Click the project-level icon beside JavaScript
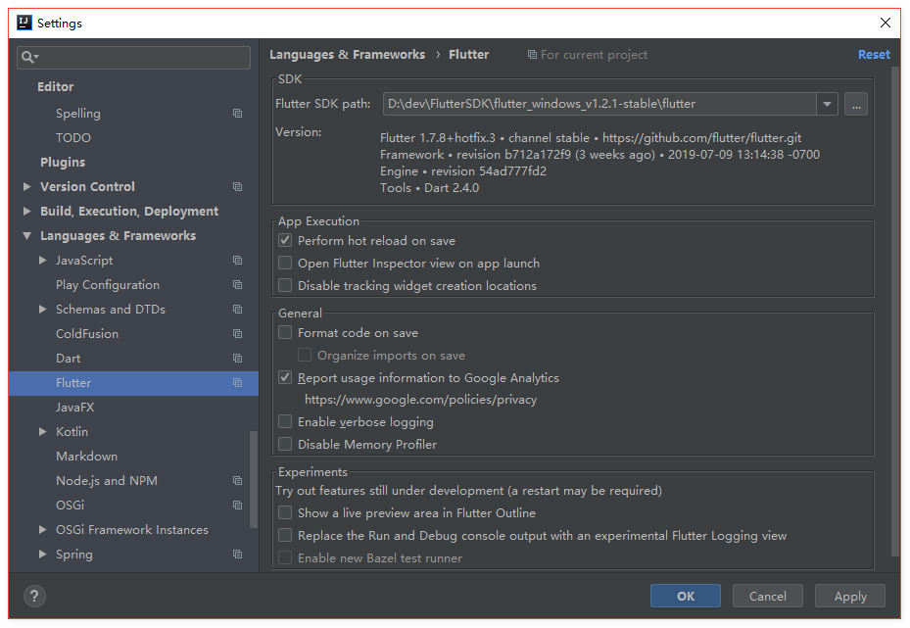The height and width of the screenshot is (628, 910). 237,260
